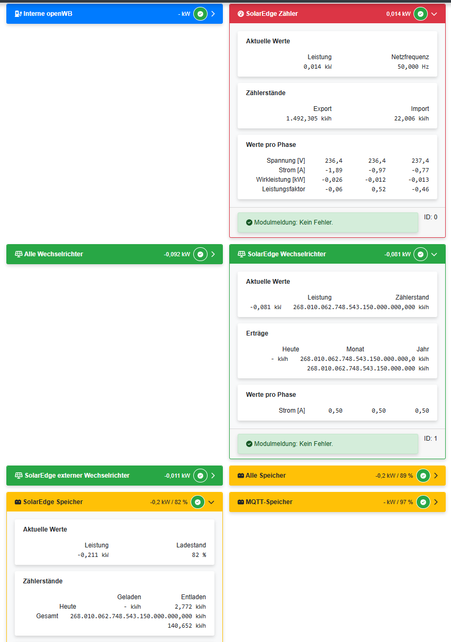
Task: Click the 'Ladestand' label
Action: (191, 545)
